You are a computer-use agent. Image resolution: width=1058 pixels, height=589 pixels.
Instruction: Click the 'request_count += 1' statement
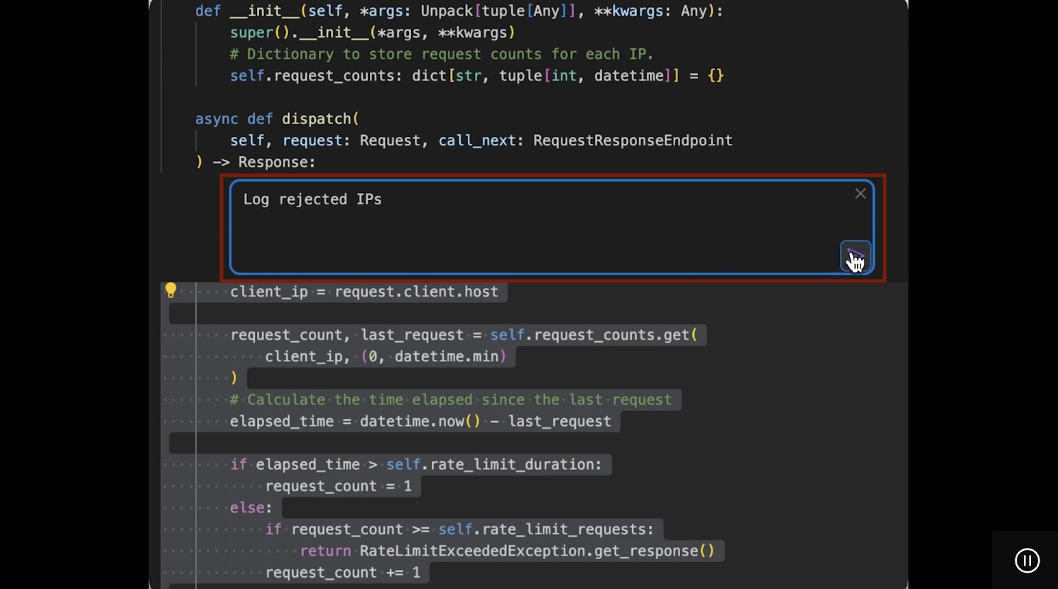(342, 573)
